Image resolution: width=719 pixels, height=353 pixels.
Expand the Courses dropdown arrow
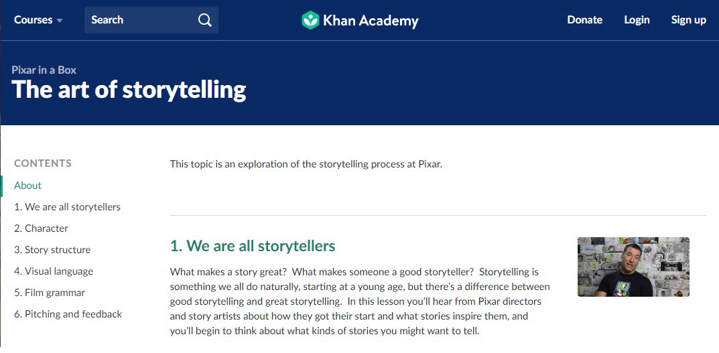pyautogui.click(x=60, y=21)
